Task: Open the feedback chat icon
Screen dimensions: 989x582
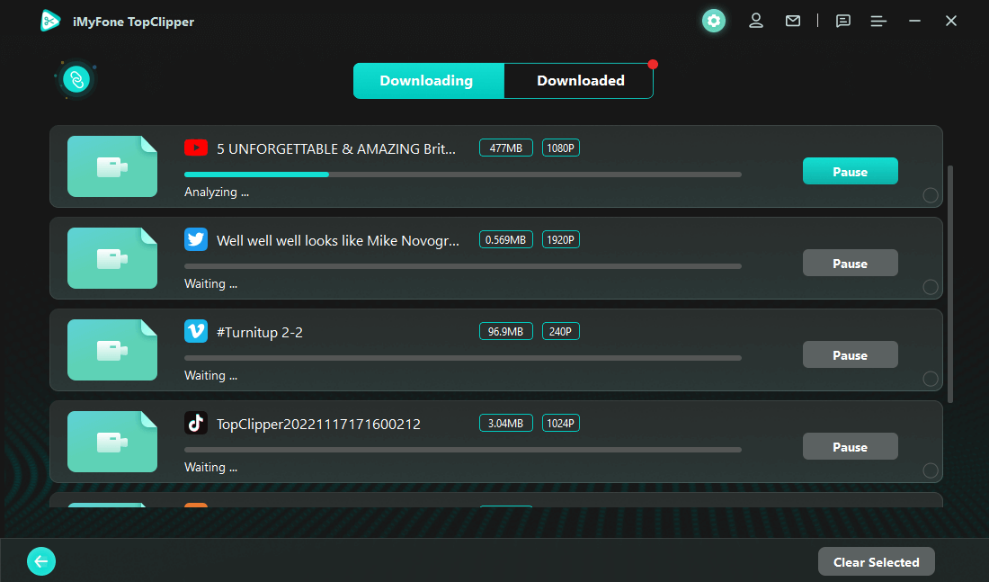Action: coord(843,21)
